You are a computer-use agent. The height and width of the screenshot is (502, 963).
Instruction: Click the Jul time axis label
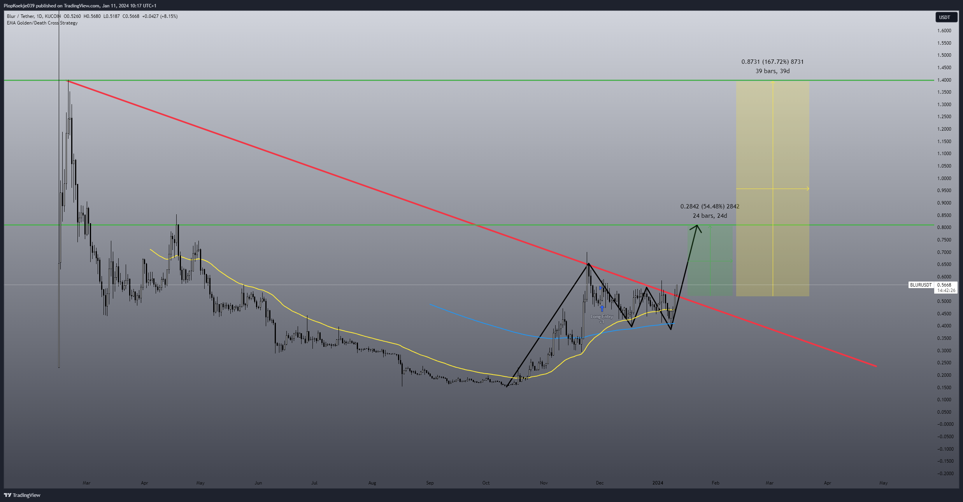click(x=314, y=483)
